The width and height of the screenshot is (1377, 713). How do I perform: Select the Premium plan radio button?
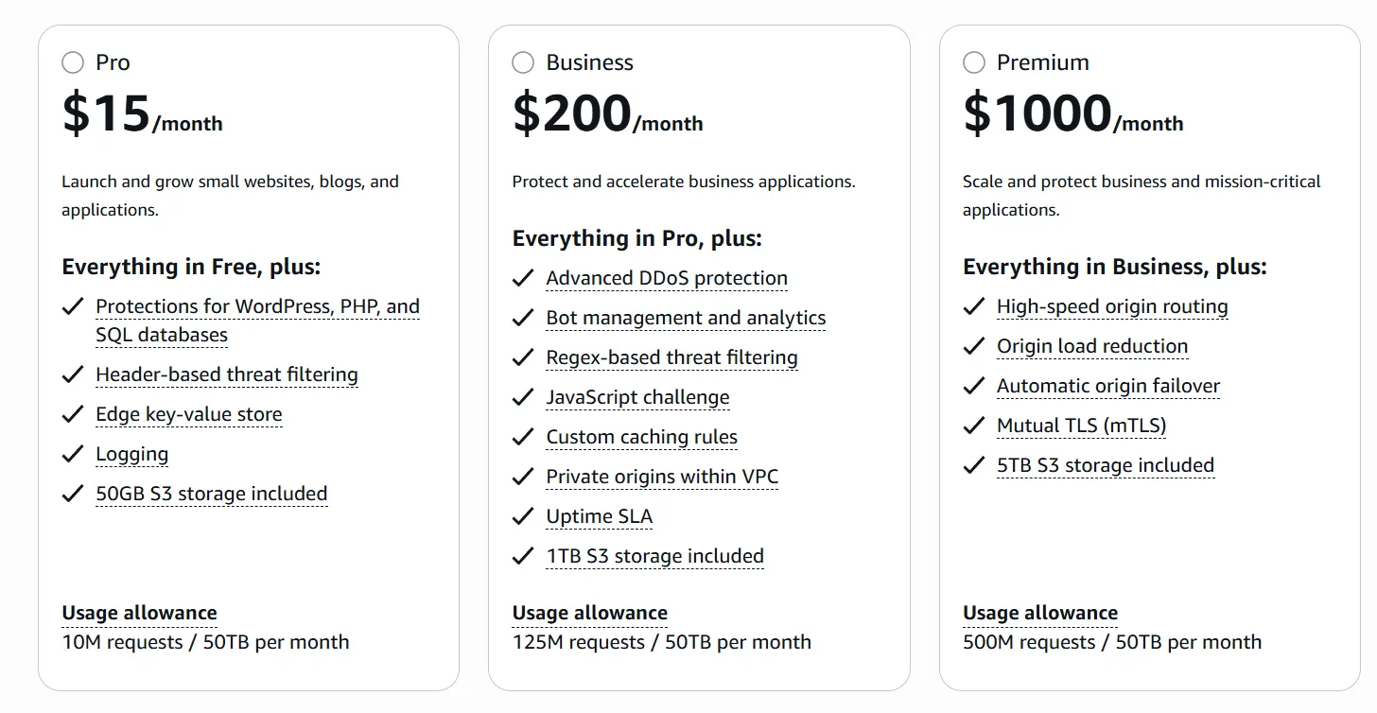tap(973, 62)
